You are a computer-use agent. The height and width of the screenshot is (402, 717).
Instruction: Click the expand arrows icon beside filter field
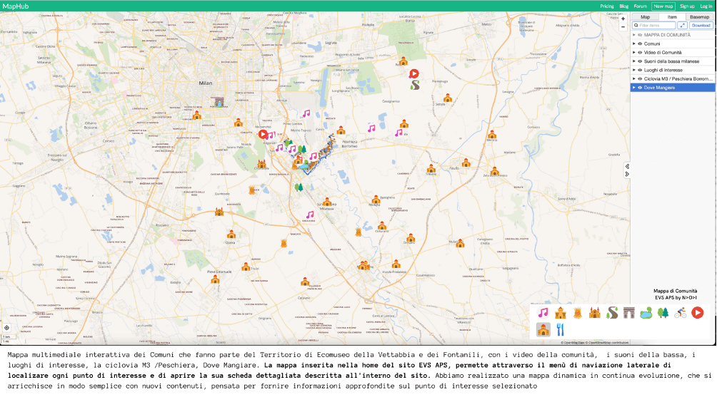click(682, 26)
